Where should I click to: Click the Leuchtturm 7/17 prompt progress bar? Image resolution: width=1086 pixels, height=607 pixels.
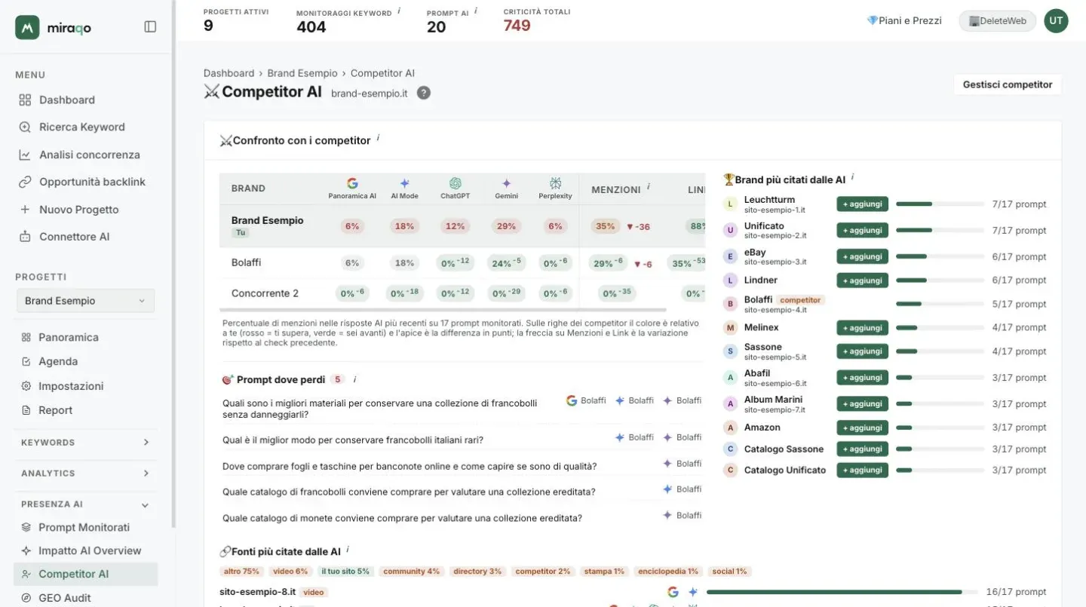point(940,204)
